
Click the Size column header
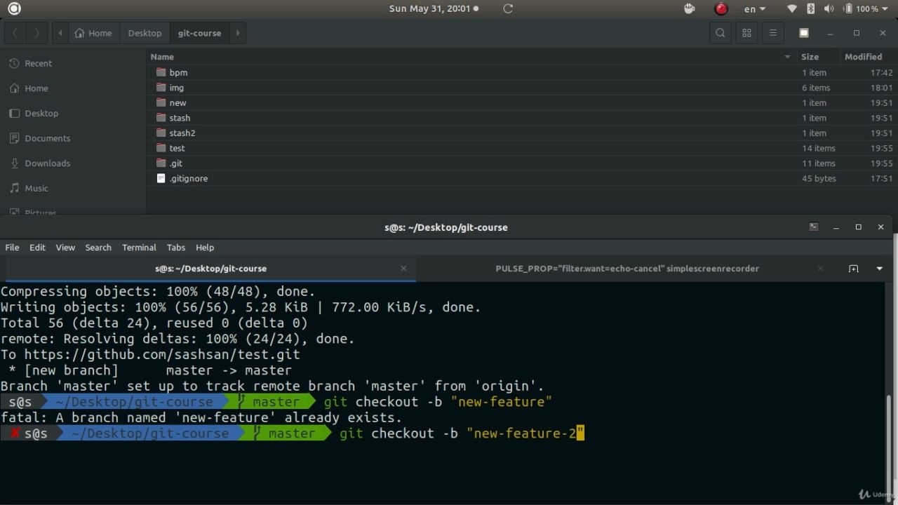pos(817,57)
